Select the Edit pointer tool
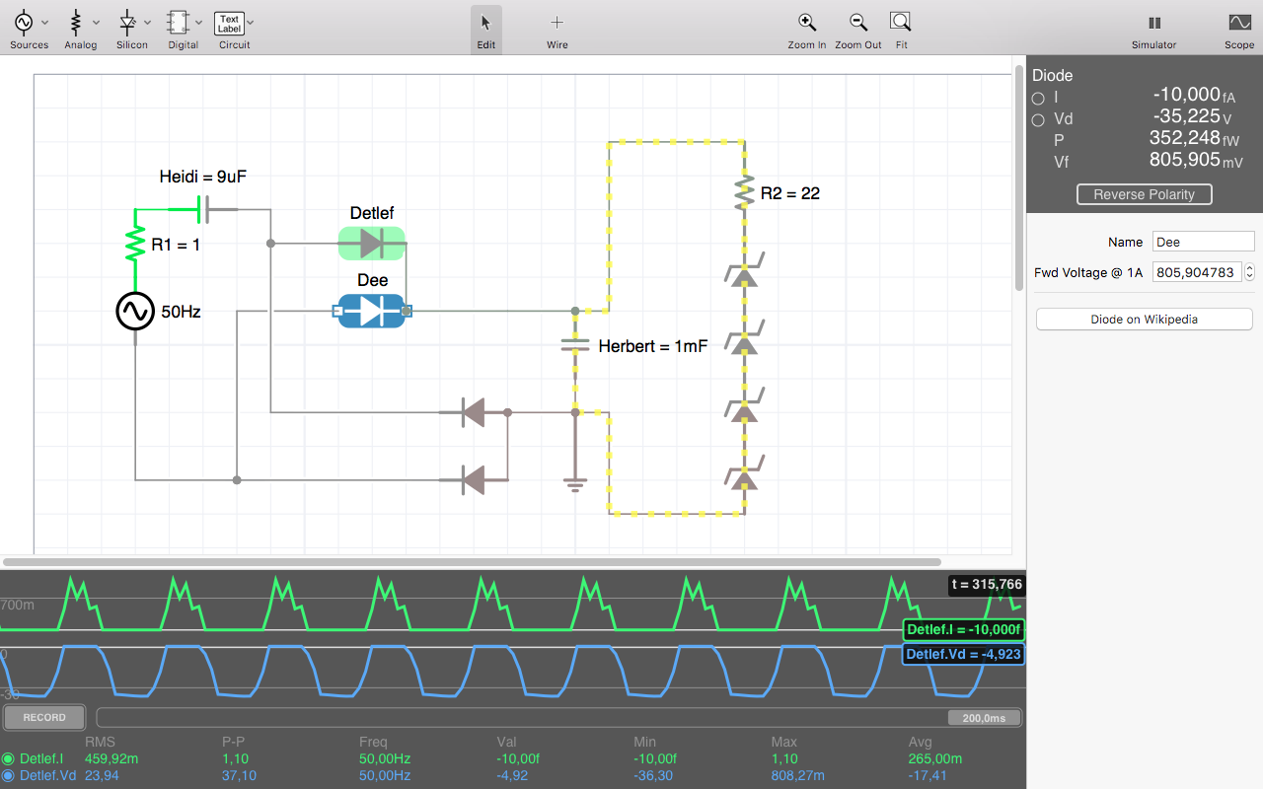 485,22
